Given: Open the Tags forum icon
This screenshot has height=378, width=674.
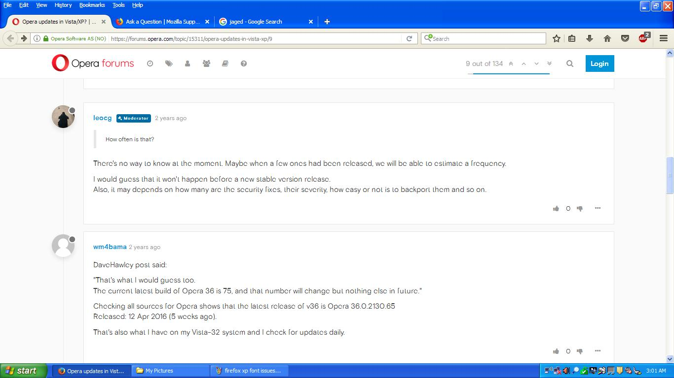Looking at the screenshot, I should (169, 63).
